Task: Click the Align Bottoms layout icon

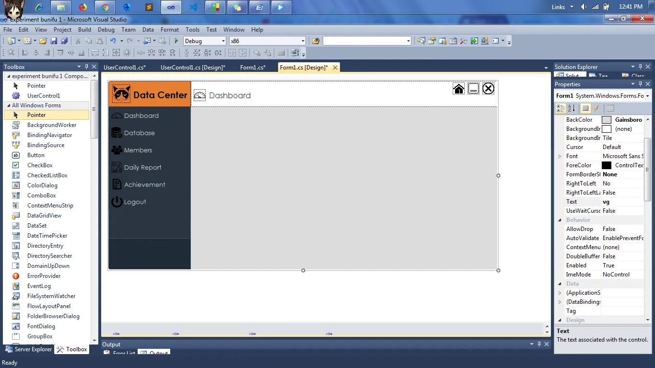Action: coord(82,53)
